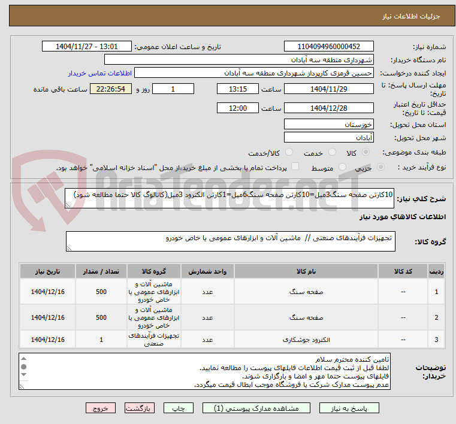This screenshot has height=424, width=456.
Task: Click the response deadline date 1404/11/29
Action: tap(328, 89)
